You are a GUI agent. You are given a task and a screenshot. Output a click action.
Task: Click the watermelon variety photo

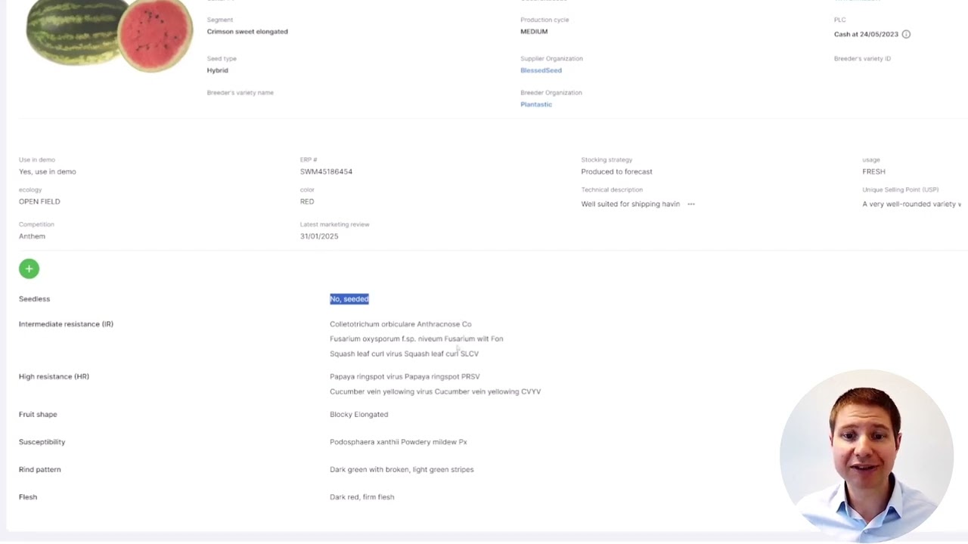click(110, 36)
